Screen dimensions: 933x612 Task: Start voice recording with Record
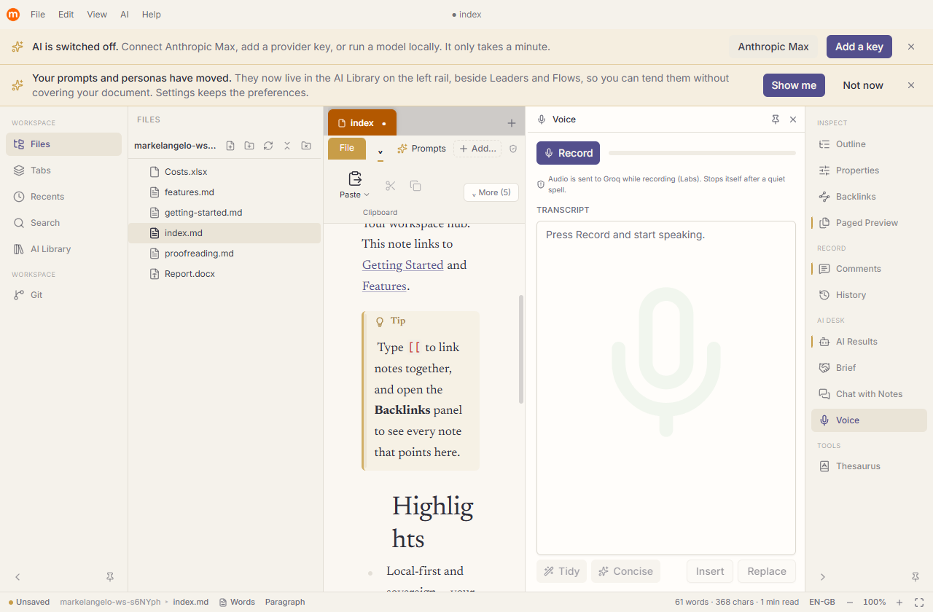[x=568, y=153]
